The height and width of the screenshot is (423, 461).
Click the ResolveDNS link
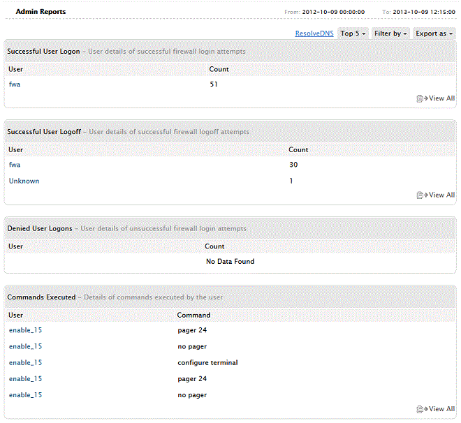pyautogui.click(x=314, y=34)
